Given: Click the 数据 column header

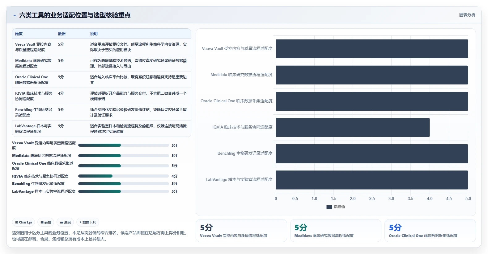Looking at the screenshot, I should click(x=62, y=34).
